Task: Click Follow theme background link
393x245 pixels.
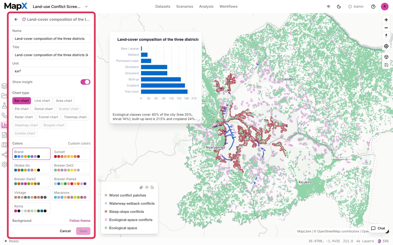Action: pyautogui.click(x=80, y=221)
